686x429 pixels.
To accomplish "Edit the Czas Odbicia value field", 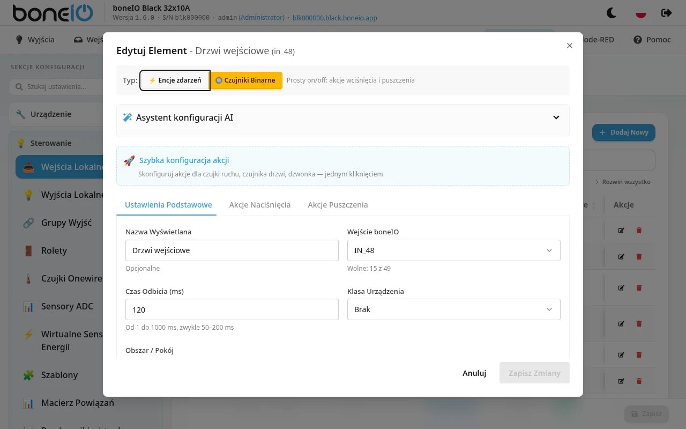I will click(x=232, y=309).
